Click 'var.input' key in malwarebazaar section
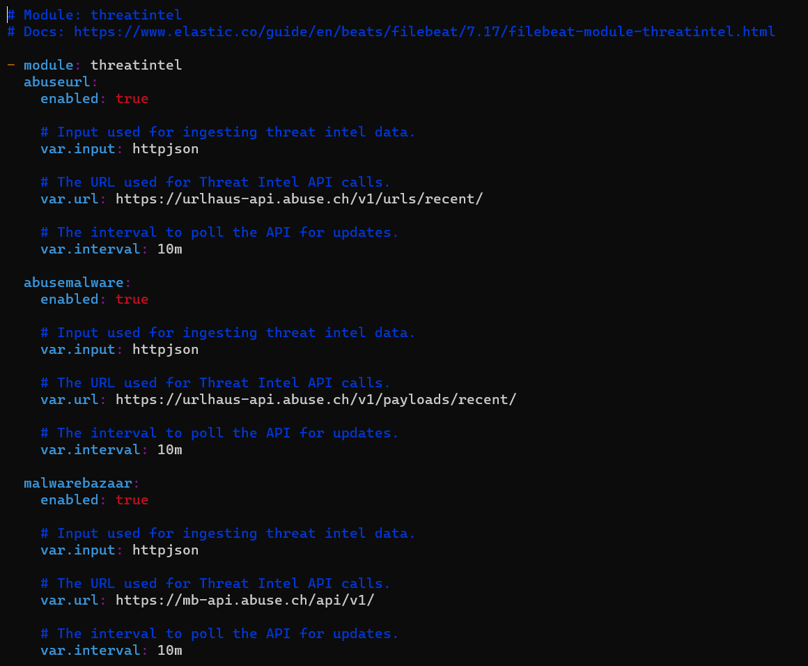The image size is (808, 666). [78, 550]
